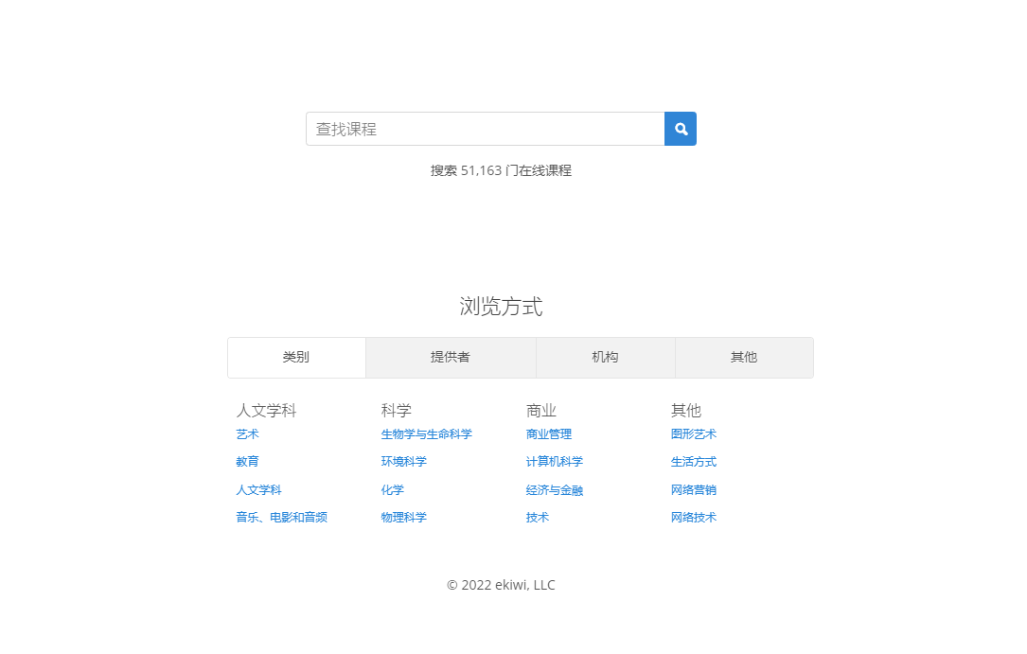Image resolution: width=1027 pixels, height=654 pixels.
Task: Open the 化学 category link
Action: [x=392, y=490]
